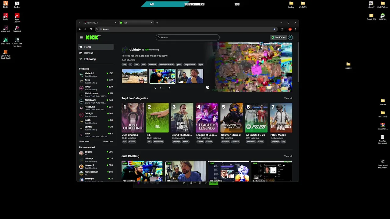Image resolution: width=390 pixels, height=219 pixels.
Task: View all Just Chatting streams
Action: tap(288, 156)
